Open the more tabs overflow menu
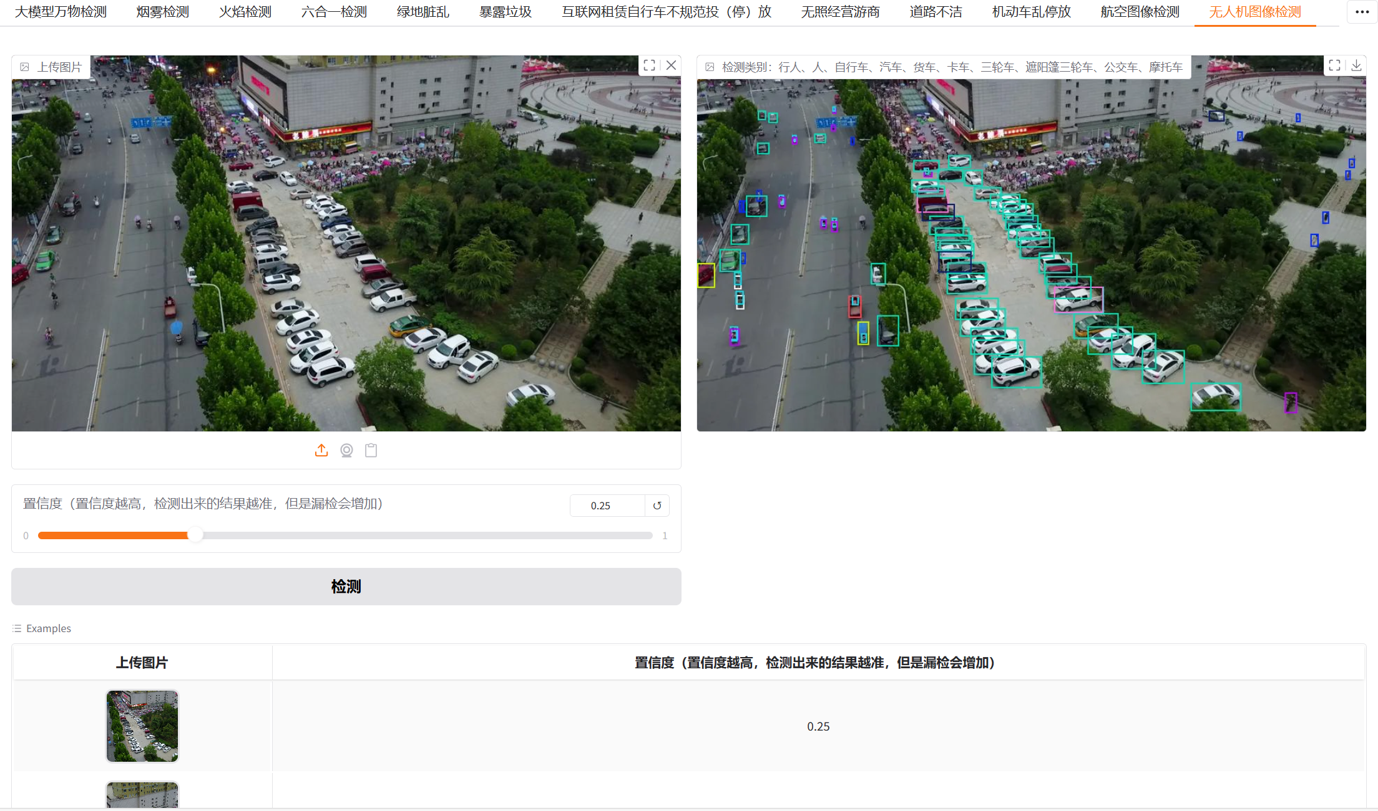1378x811 pixels. pos(1362,12)
